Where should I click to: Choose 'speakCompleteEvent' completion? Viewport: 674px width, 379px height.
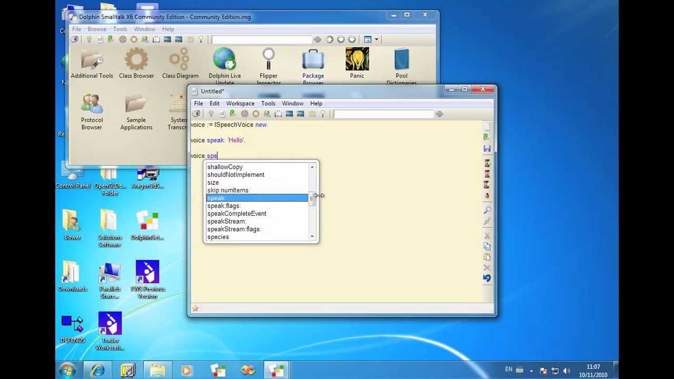click(257, 214)
